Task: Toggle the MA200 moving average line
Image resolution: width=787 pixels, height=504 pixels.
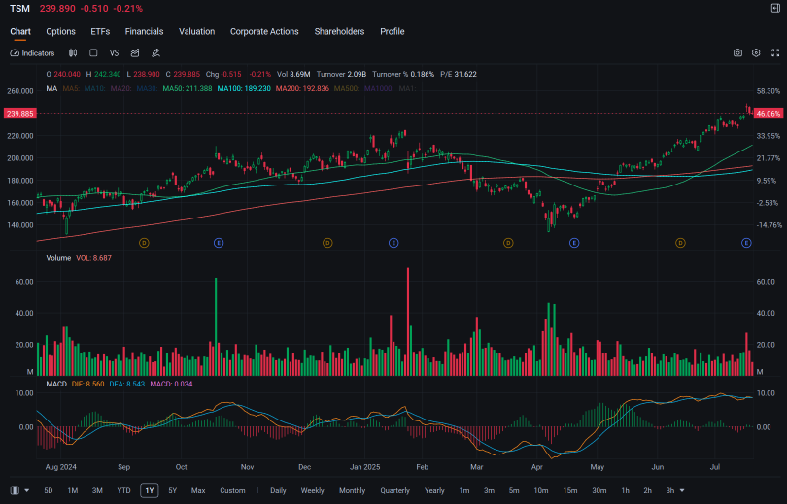Action: (302, 88)
